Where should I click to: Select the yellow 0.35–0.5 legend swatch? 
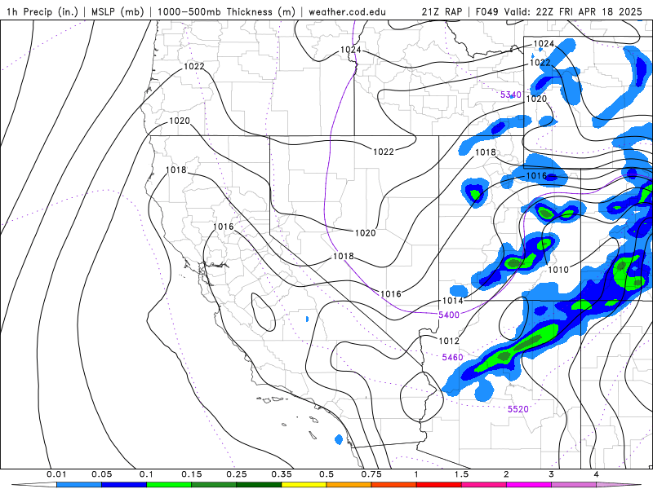click(304, 485)
